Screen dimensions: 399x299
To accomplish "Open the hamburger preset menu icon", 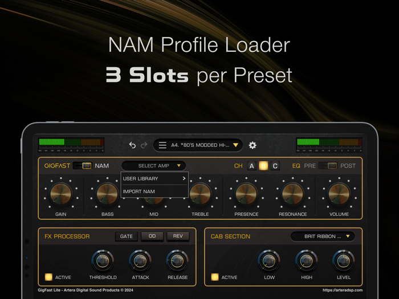I will point(162,145).
